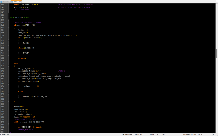Click the vertical scrollbar thumb

pos(217,53)
